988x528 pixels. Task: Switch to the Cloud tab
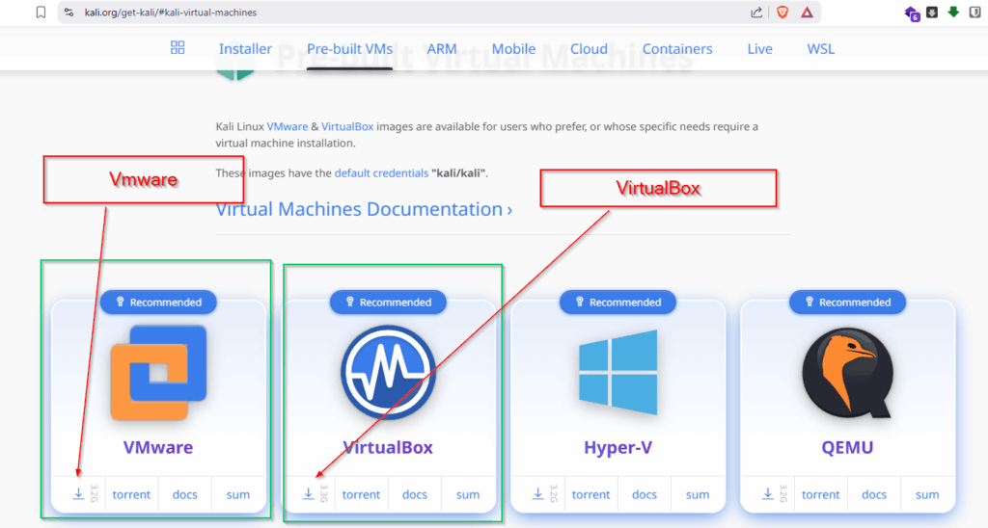[590, 48]
